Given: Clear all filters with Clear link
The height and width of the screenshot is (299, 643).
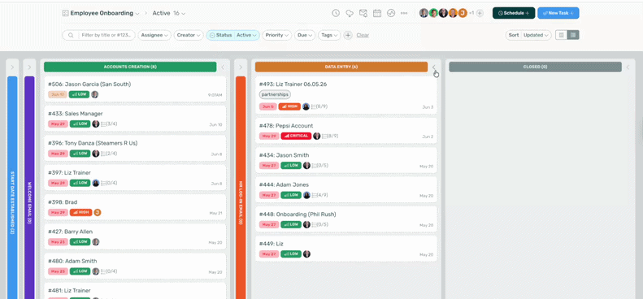Looking at the screenshot, I should (x=363, y=35).
